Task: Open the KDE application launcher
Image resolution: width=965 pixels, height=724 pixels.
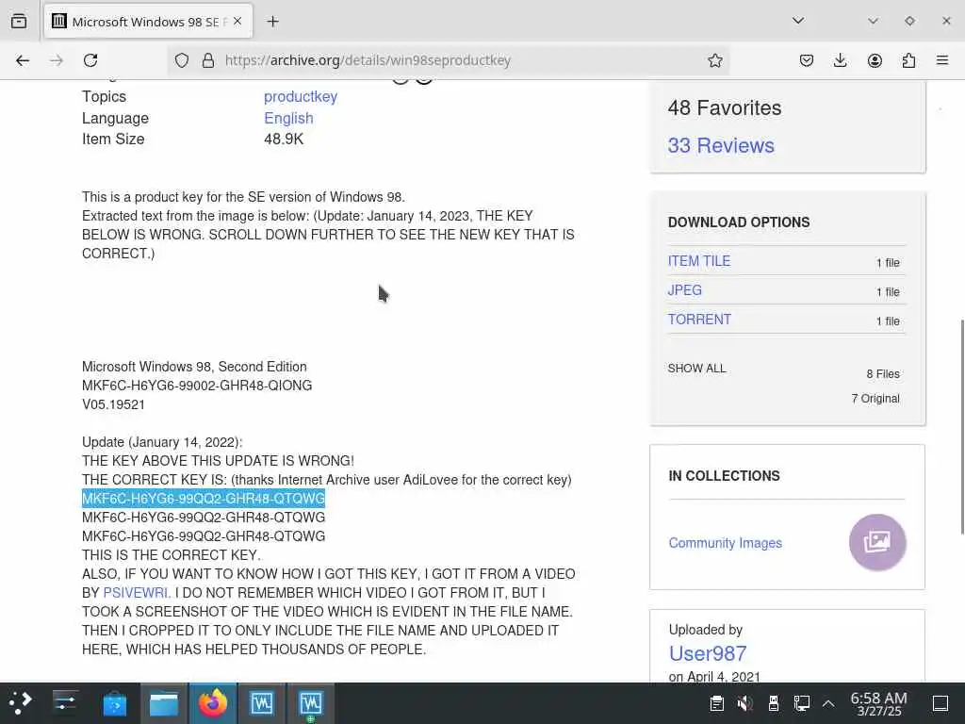Action: pos(21,703)
